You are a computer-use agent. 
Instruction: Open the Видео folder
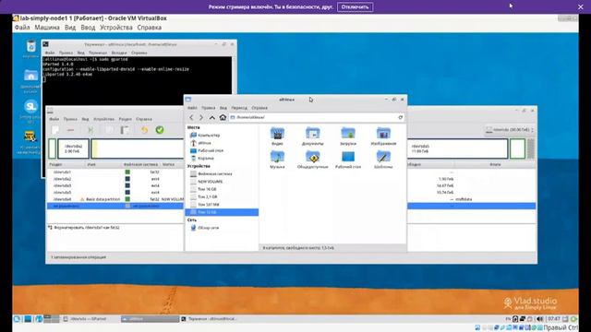coord(277,136)
